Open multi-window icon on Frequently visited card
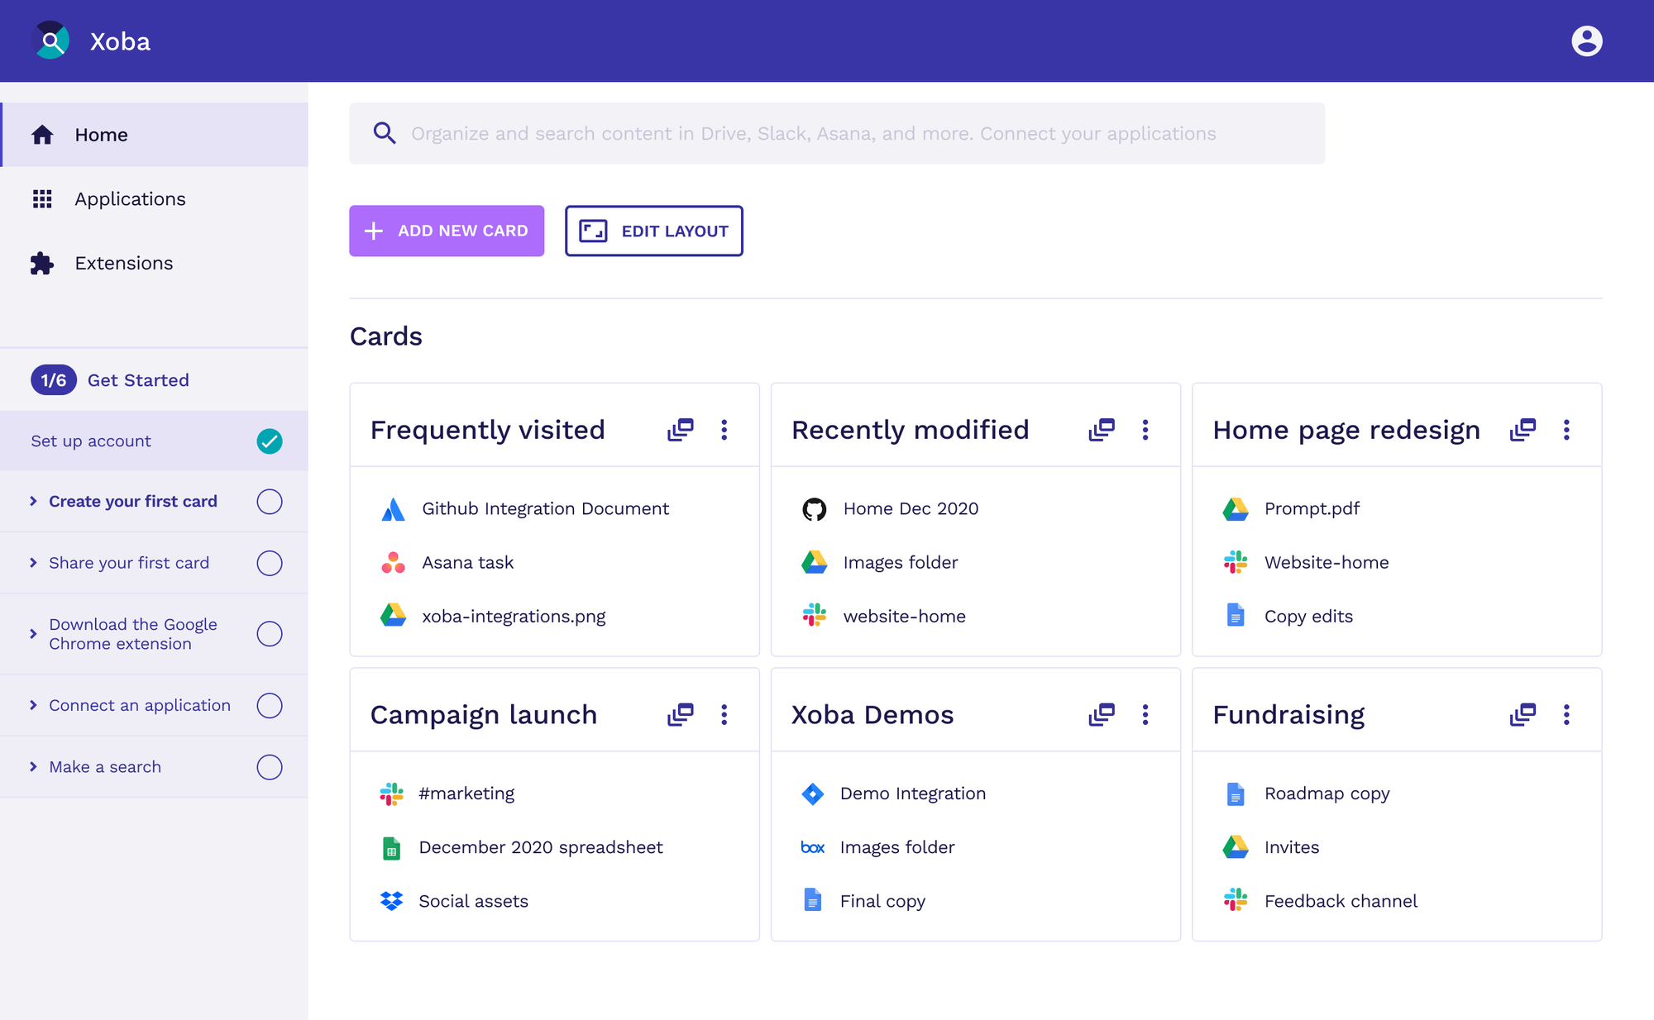Viewport: 1654px width, 1020px height. click(680, 429)
